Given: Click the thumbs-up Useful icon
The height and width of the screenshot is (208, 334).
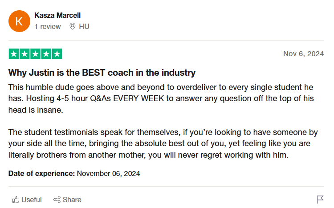Looking at the screenshot, I should point(16,200).
